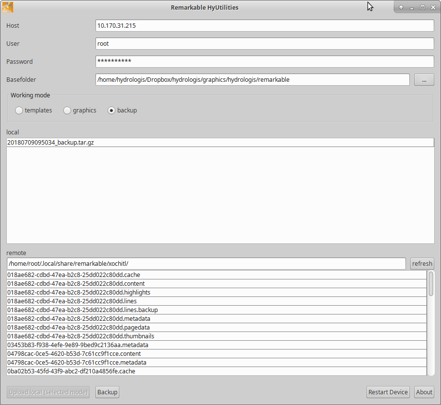
Task: Select 018ae682-cdbd-47ea-b2c8-25dd022c80dd.cache row
Action: [217, 275]
